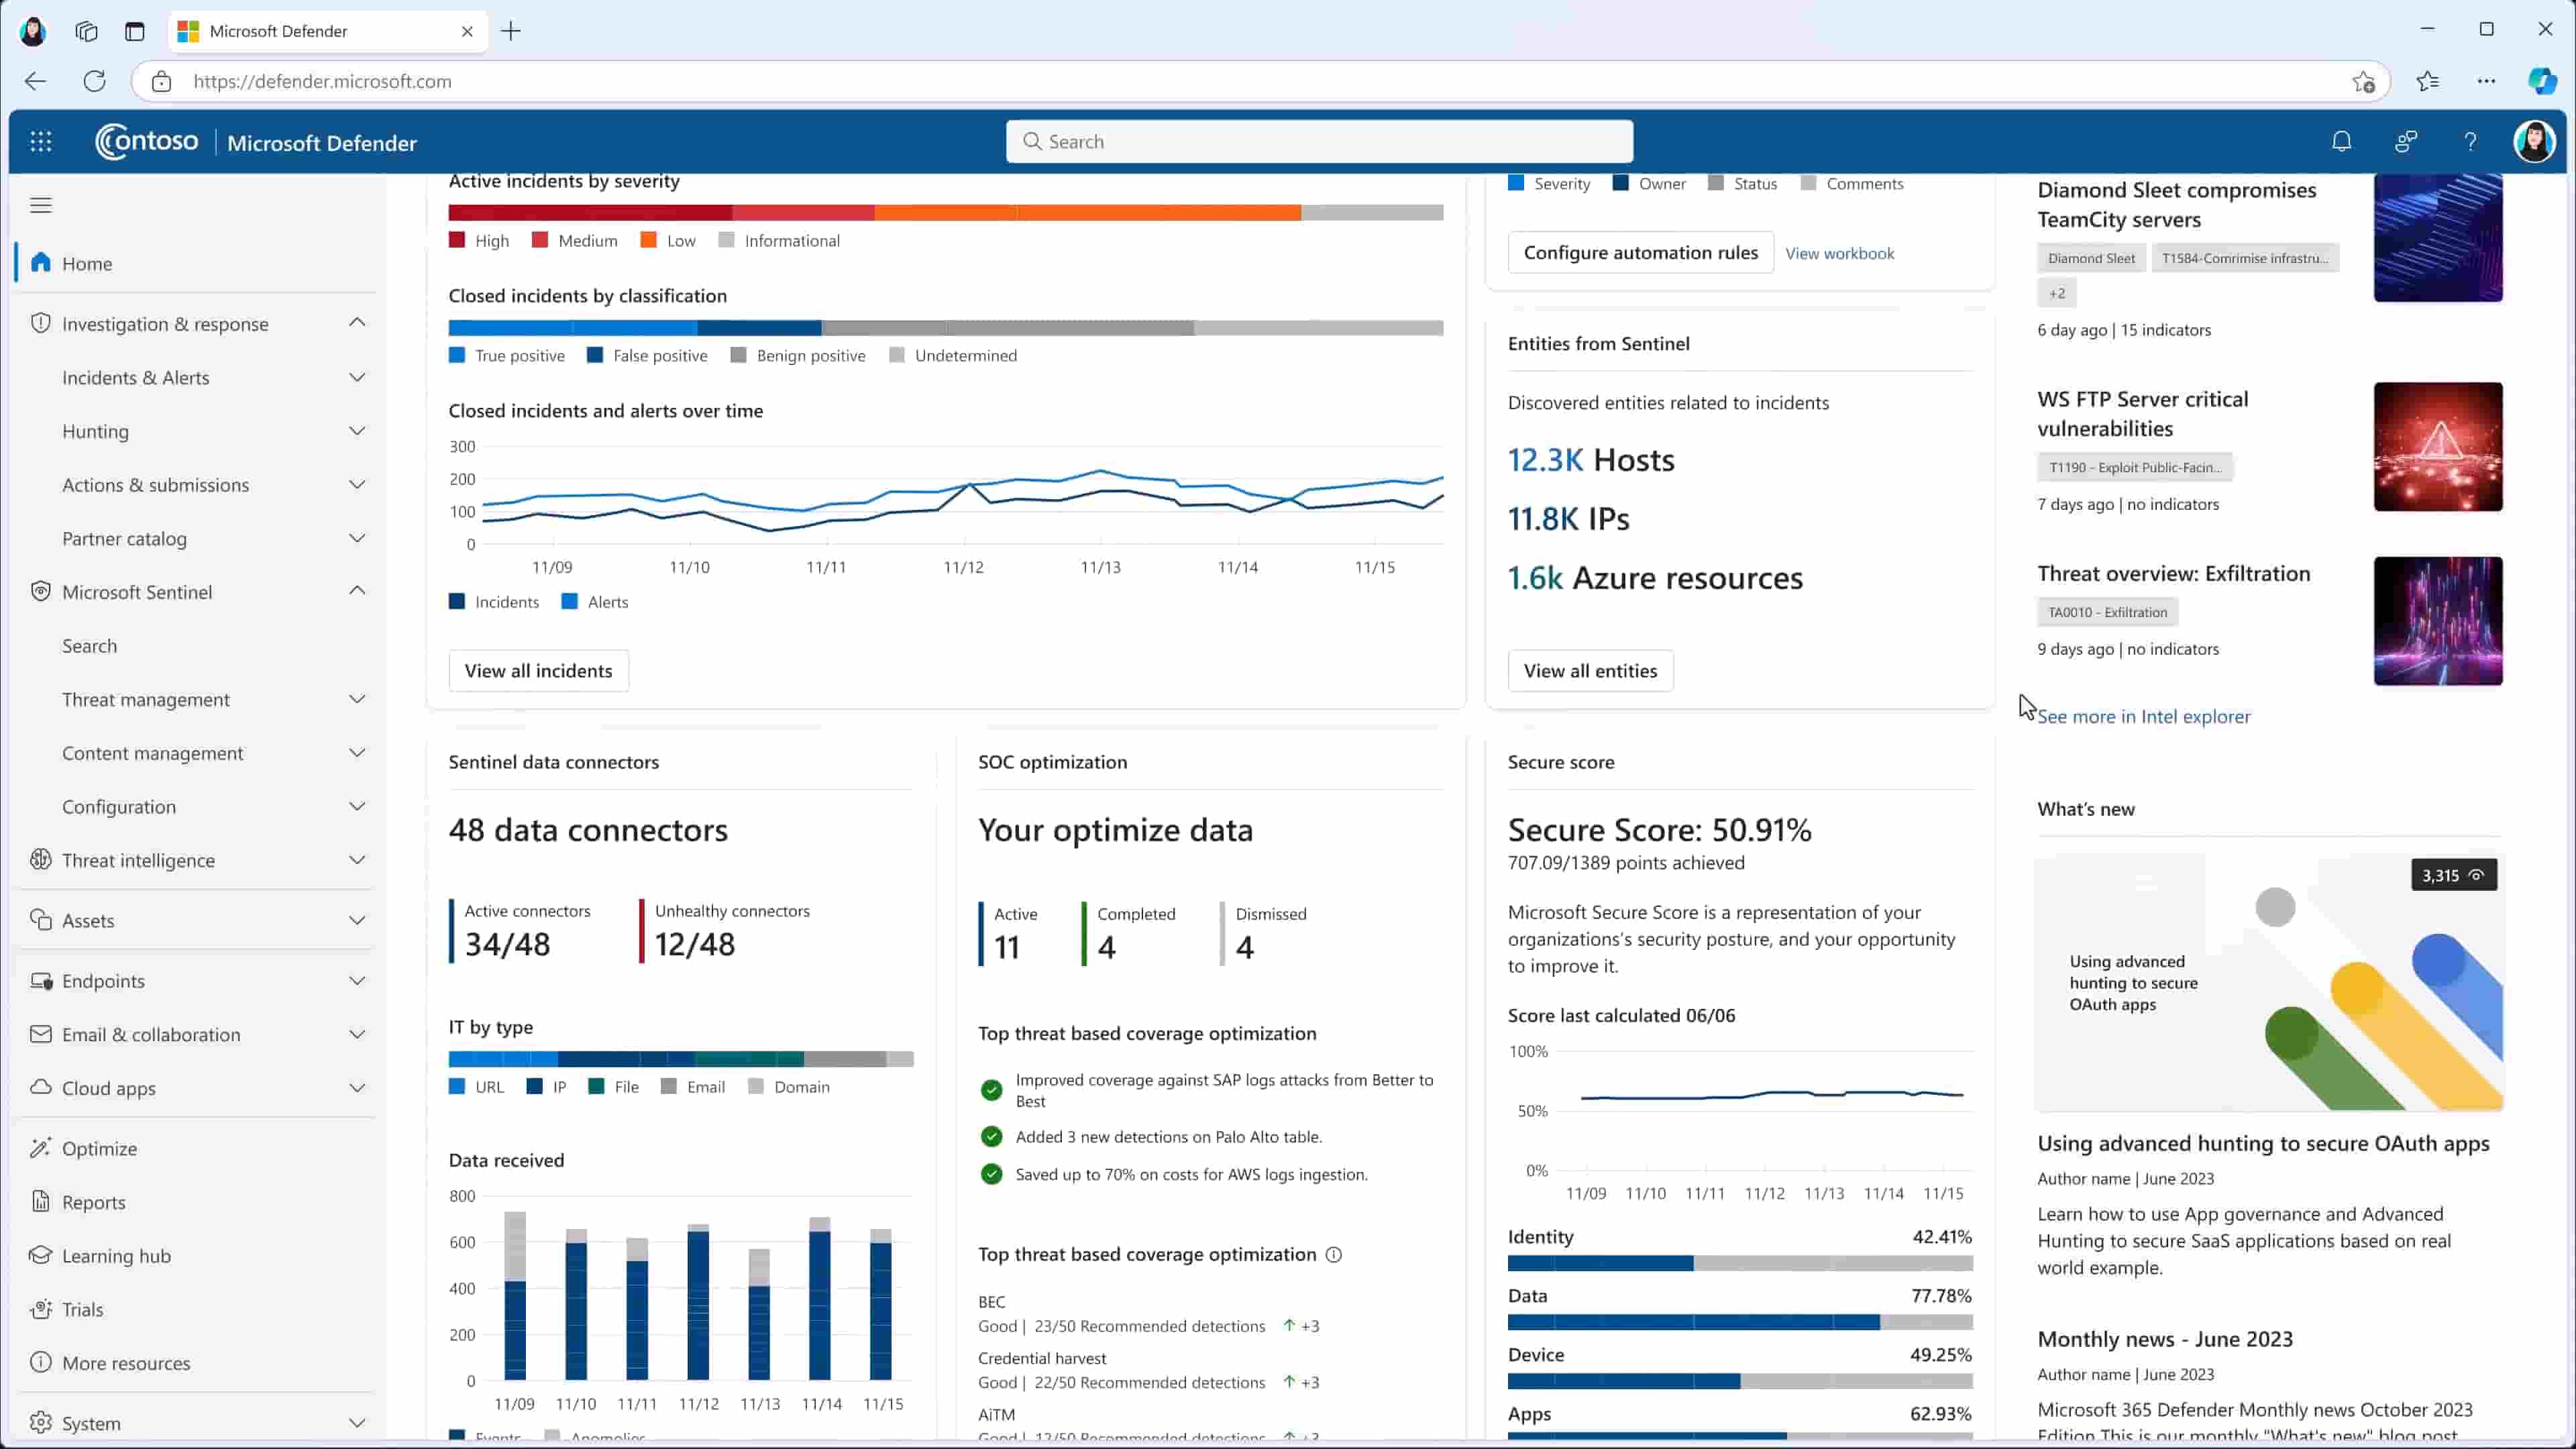Refresh the browser page
Screen dimensions: 2576x1449
click(95, 82)
